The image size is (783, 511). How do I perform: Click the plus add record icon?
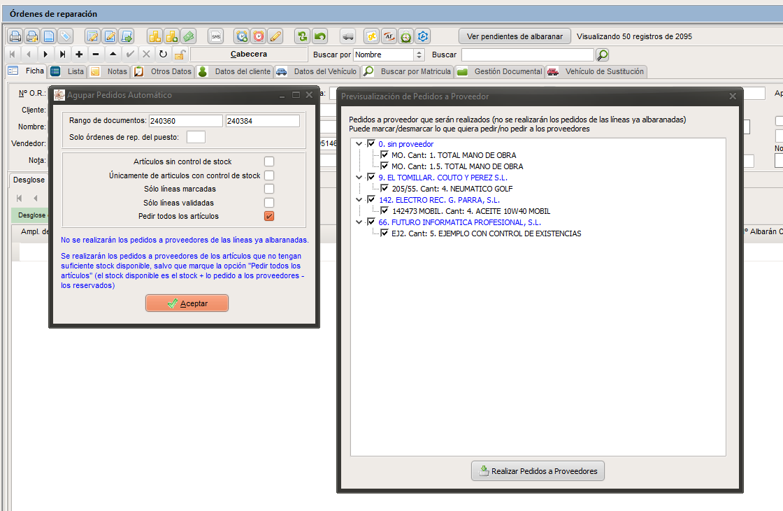click(x=79, y=54)
